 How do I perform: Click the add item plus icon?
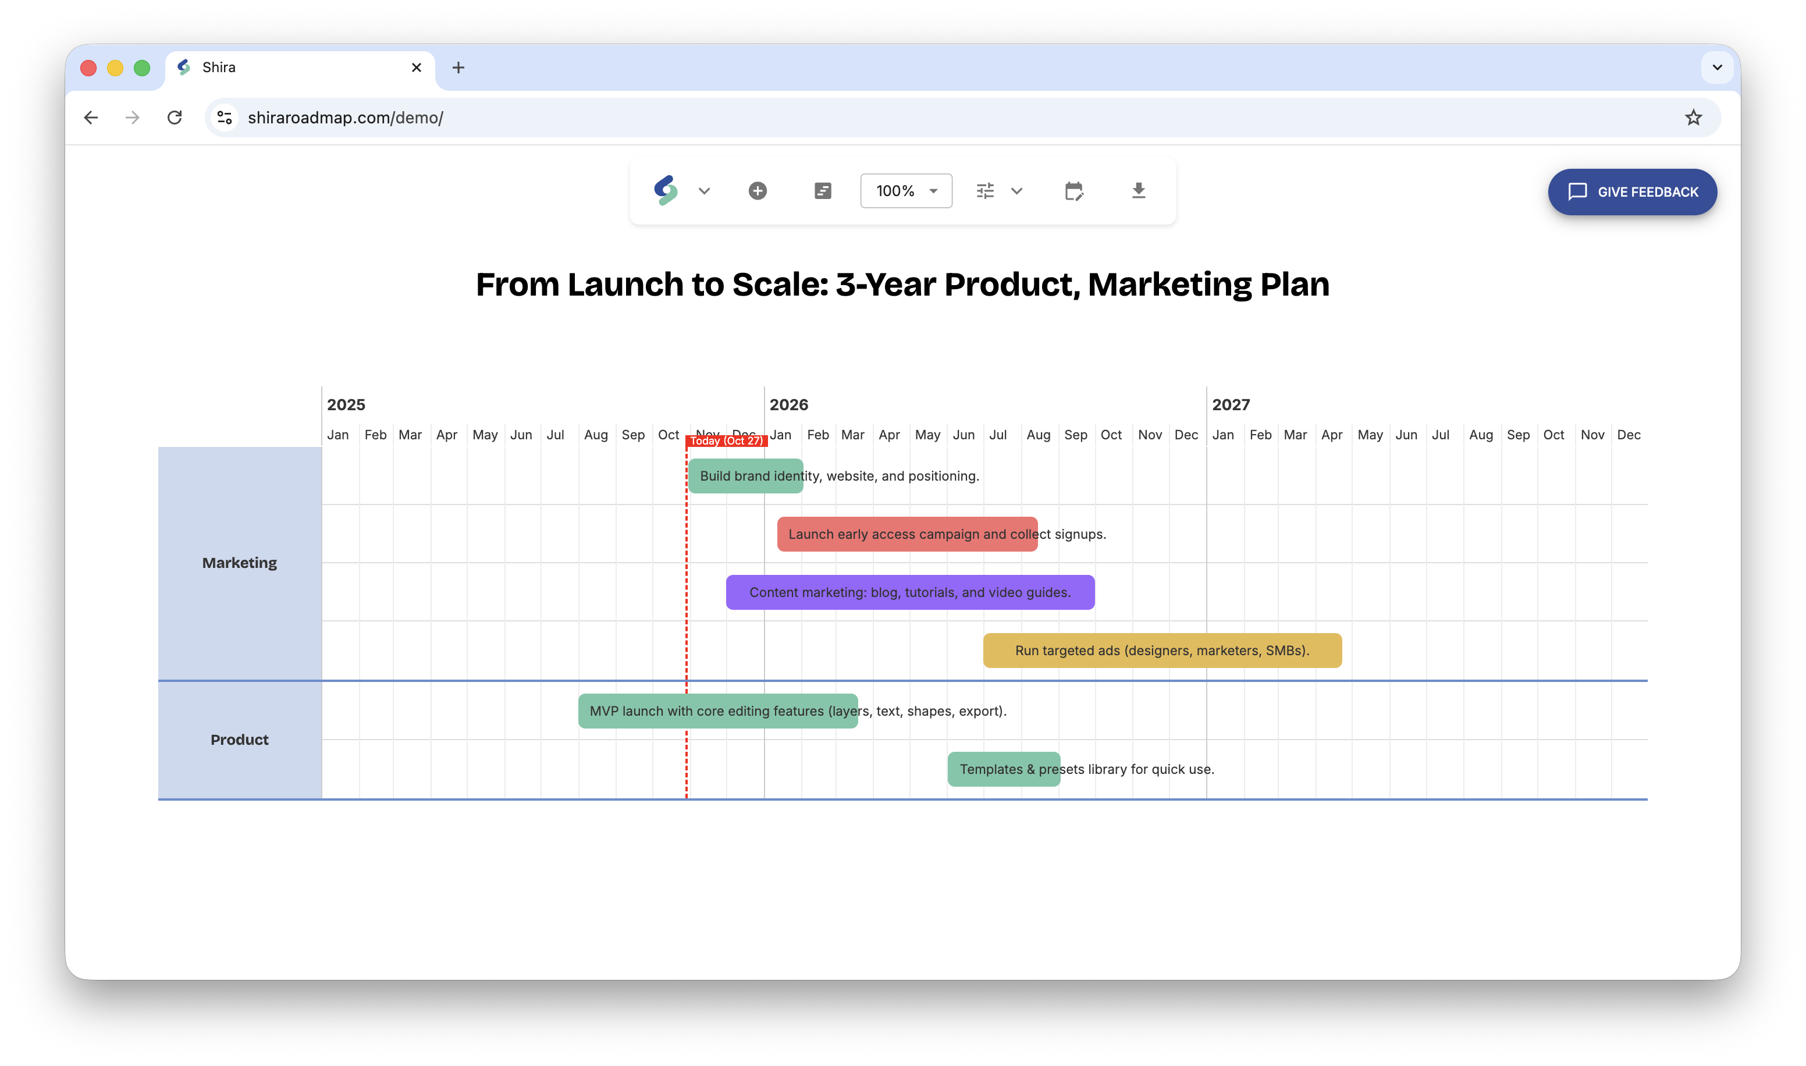758,190
